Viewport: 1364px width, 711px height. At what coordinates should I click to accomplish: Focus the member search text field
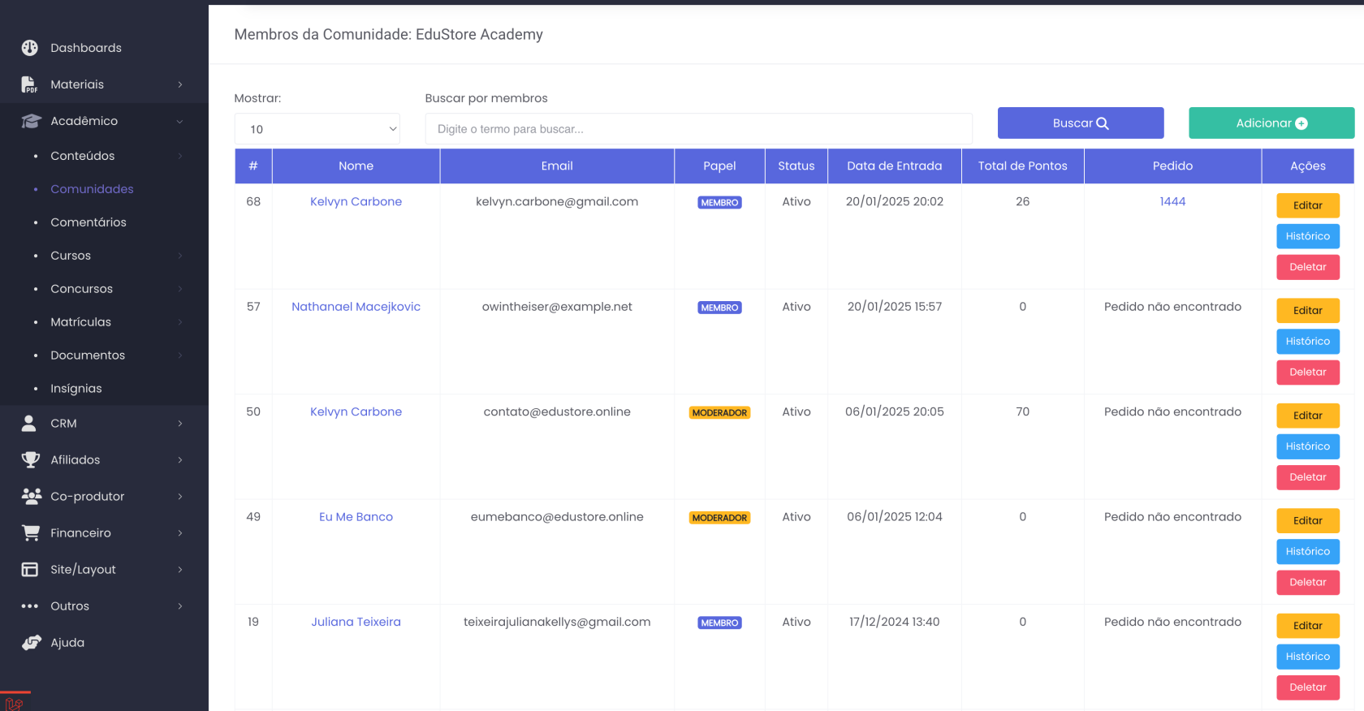tap(698, 129)
